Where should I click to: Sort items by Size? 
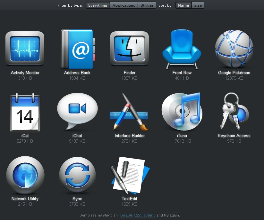[x=198, y=5]
